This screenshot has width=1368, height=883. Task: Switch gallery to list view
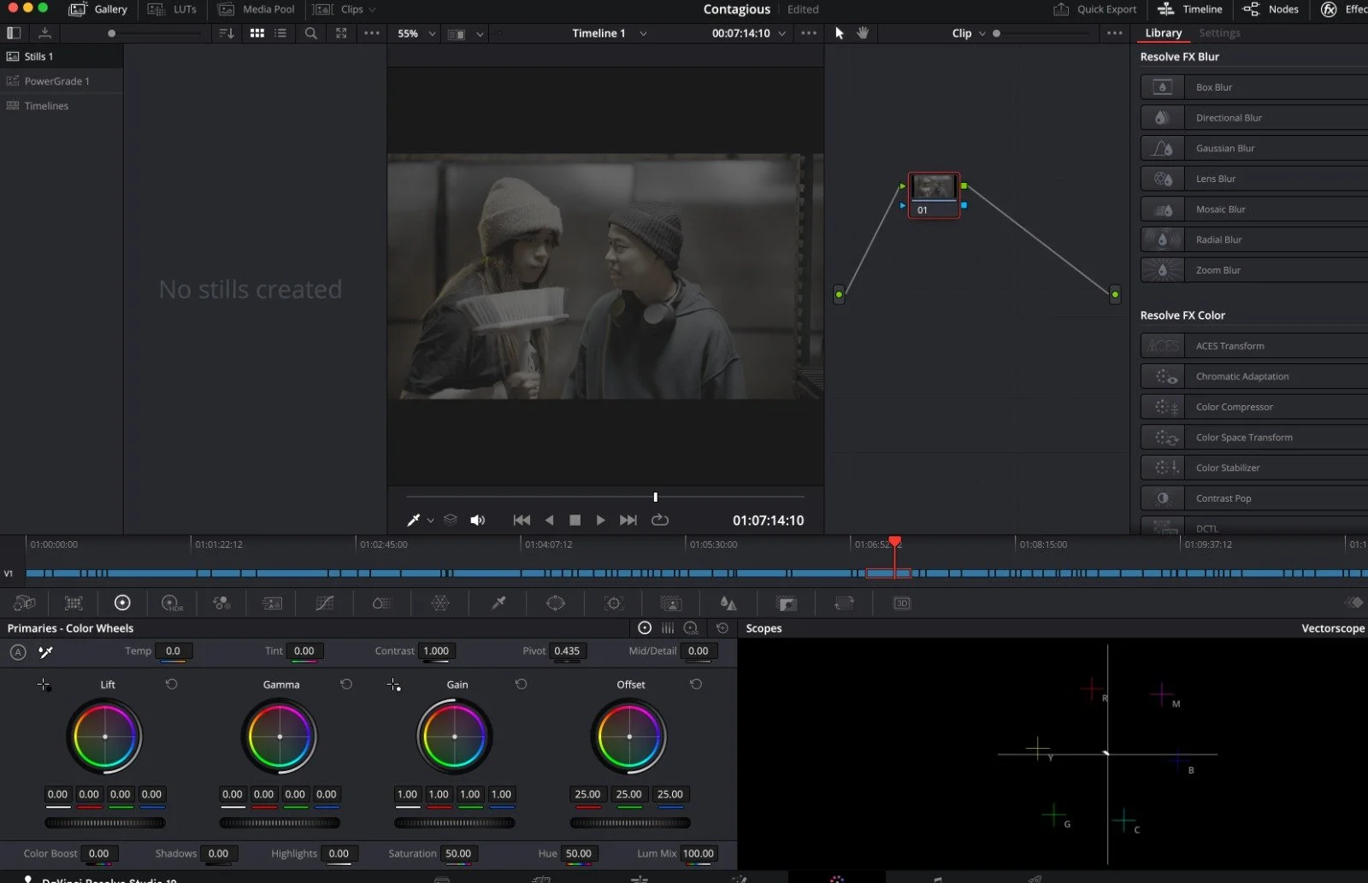[280, 33]
